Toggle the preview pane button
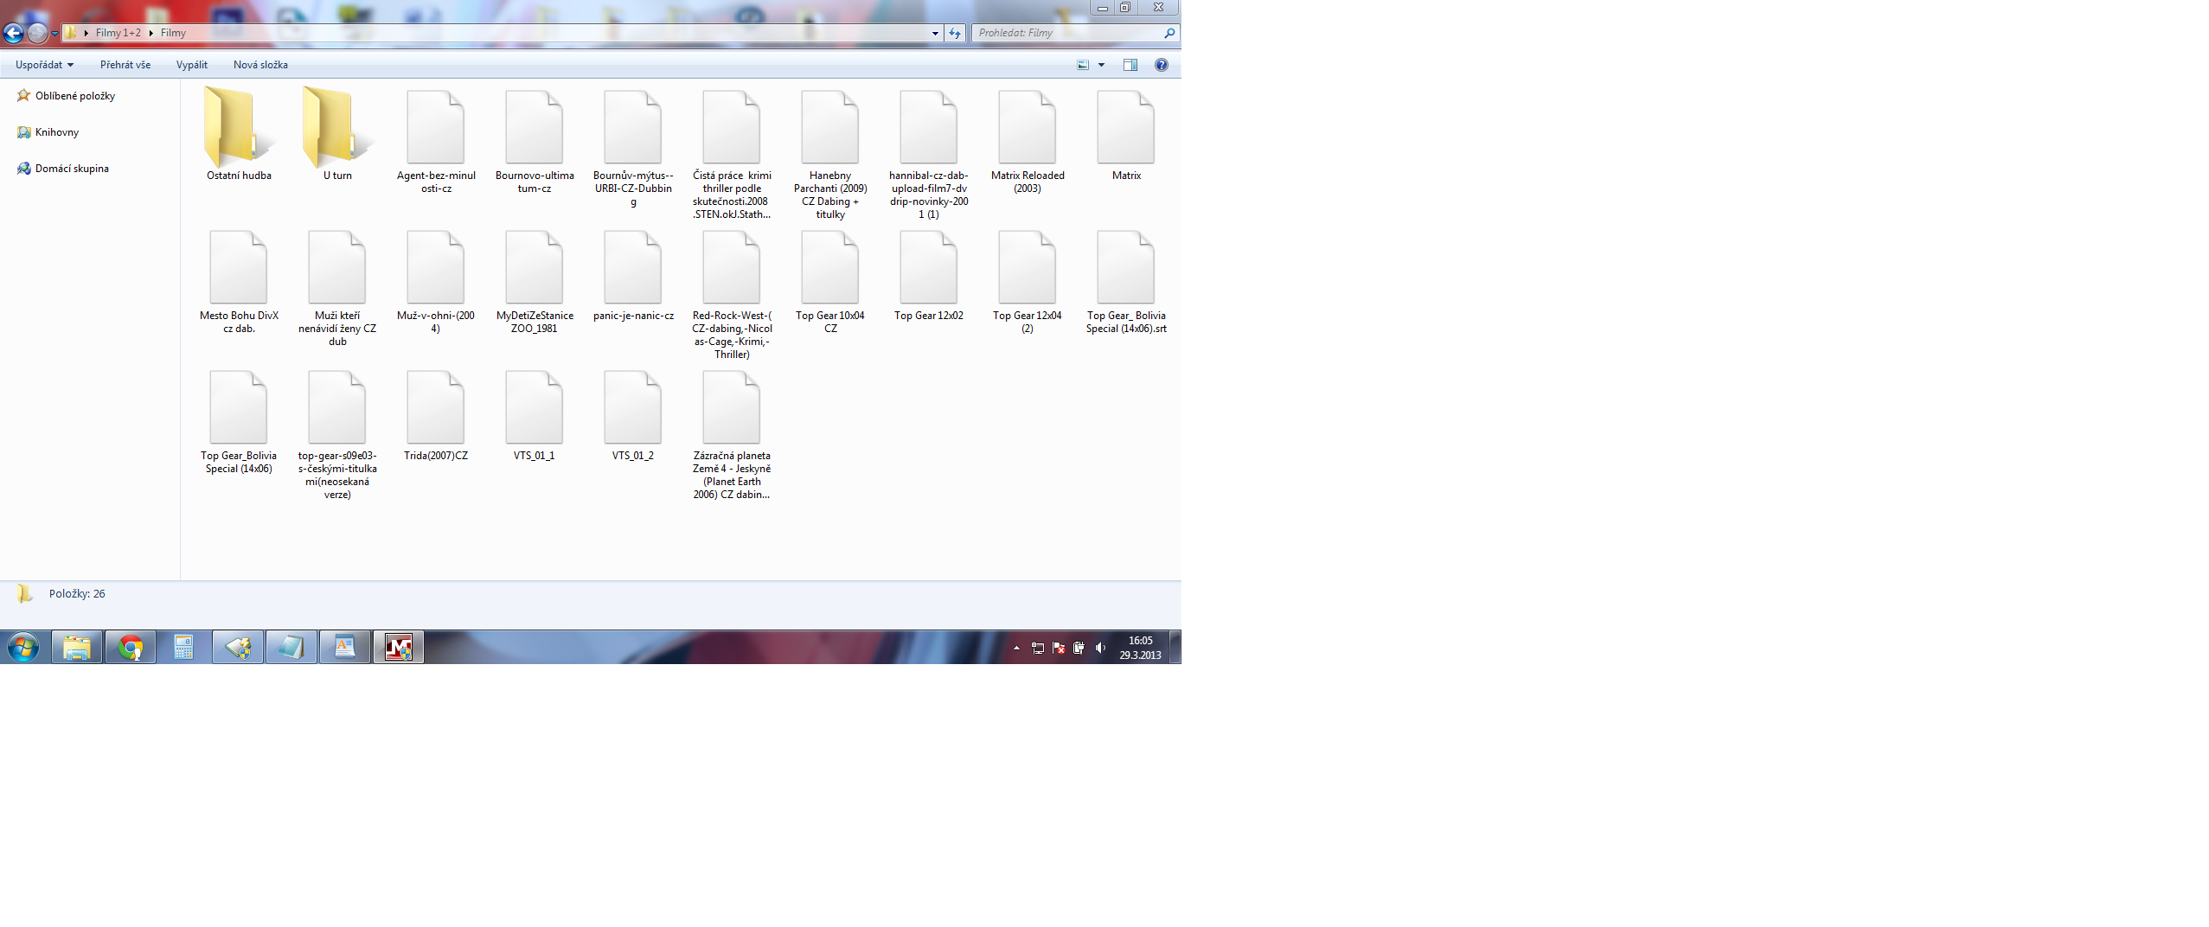 [1130, 65]
